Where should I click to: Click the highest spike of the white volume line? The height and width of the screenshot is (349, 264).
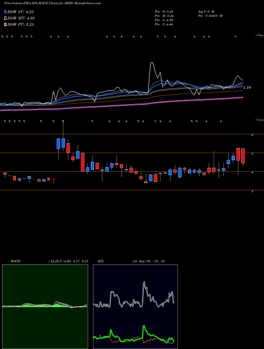(152, 63)
